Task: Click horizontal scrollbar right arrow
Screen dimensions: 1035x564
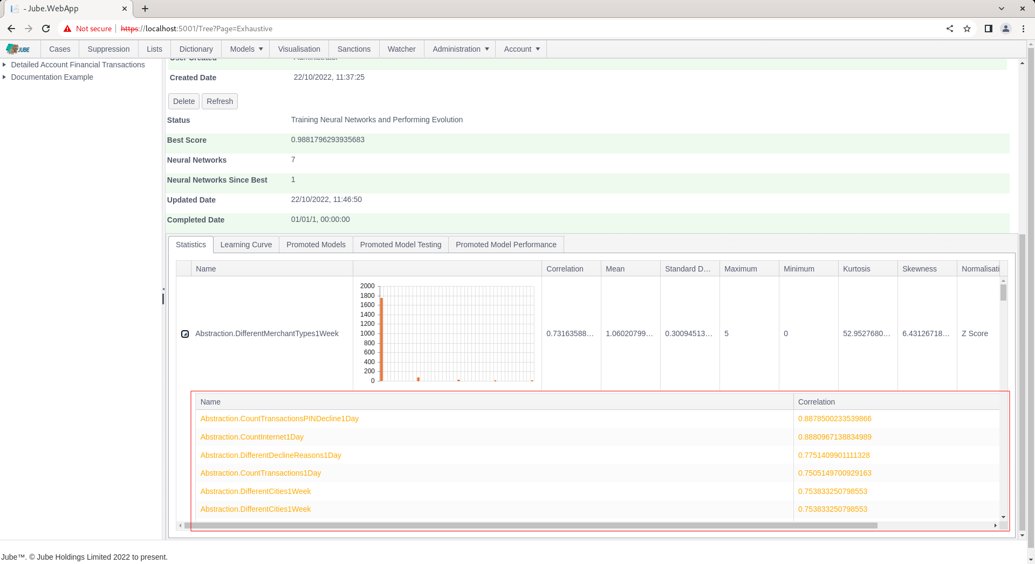Action: point(995,525)
